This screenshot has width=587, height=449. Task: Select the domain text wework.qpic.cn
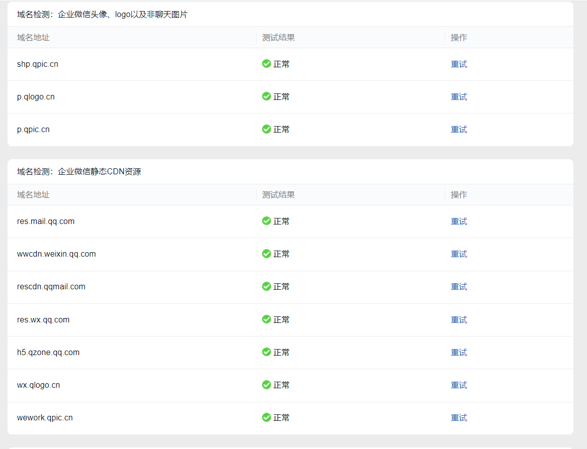[45, 418]
